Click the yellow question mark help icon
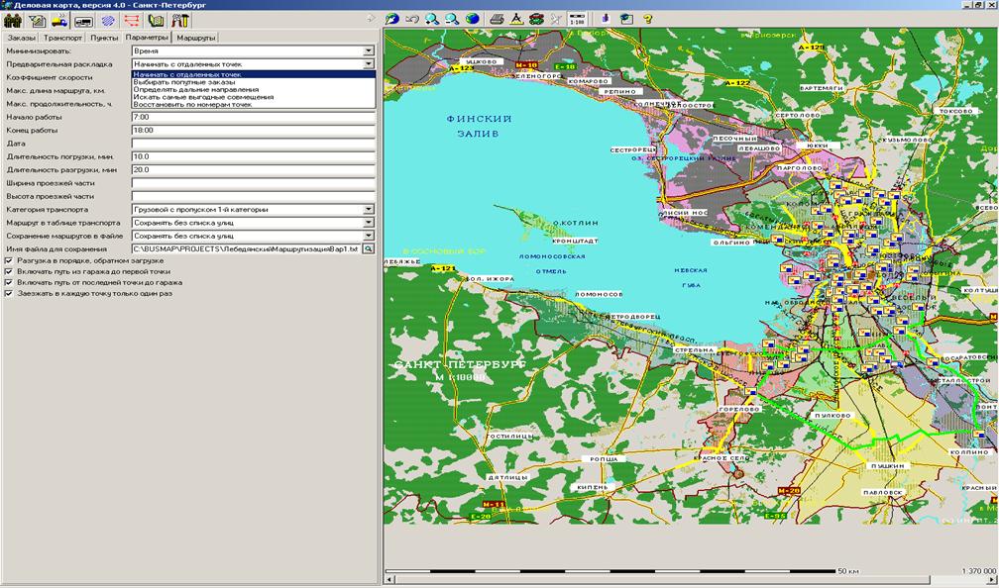Image resolution: width=999 pixels, height=588 pixels. tap(647, 19)
